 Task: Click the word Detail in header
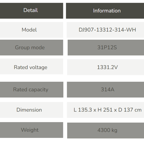pyautogui.click(x=31, y=10)
